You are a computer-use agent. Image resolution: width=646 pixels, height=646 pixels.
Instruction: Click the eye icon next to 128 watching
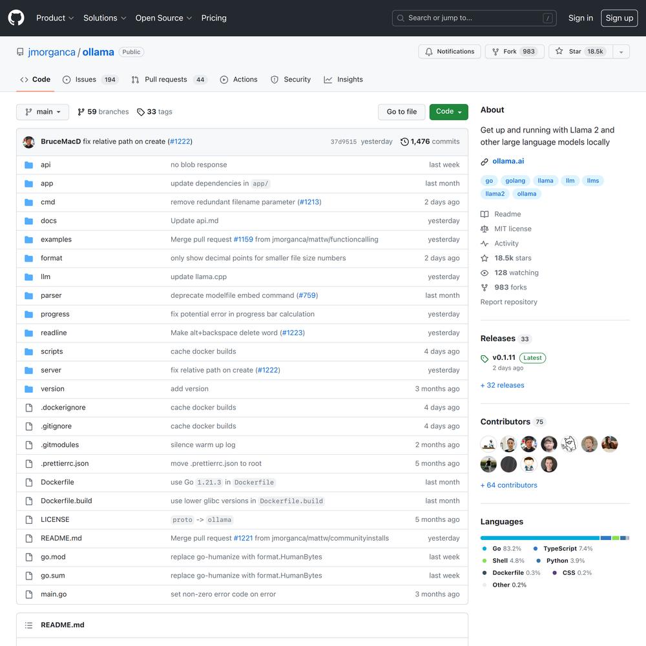tap(484, 273)
